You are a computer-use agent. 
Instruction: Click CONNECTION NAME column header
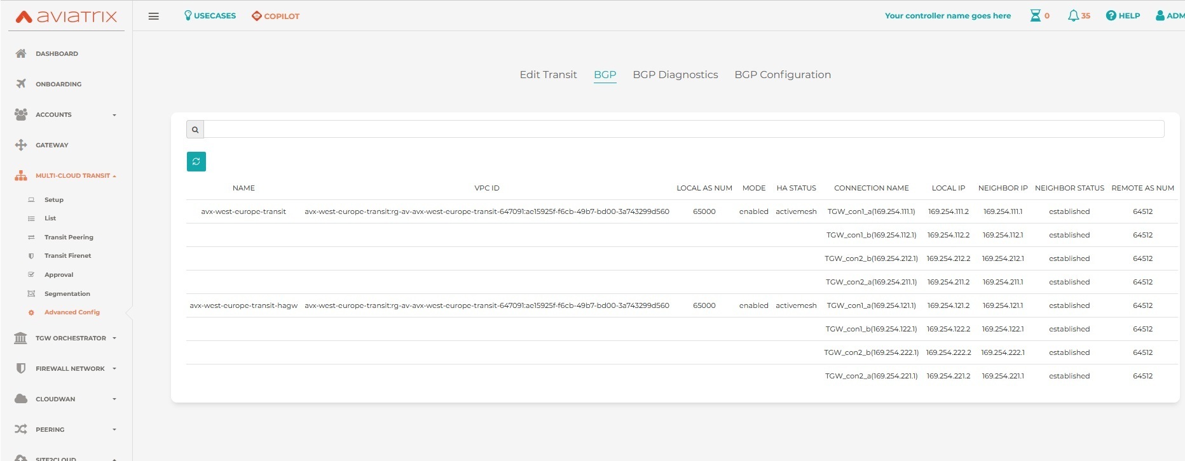(x=871, y=188)
